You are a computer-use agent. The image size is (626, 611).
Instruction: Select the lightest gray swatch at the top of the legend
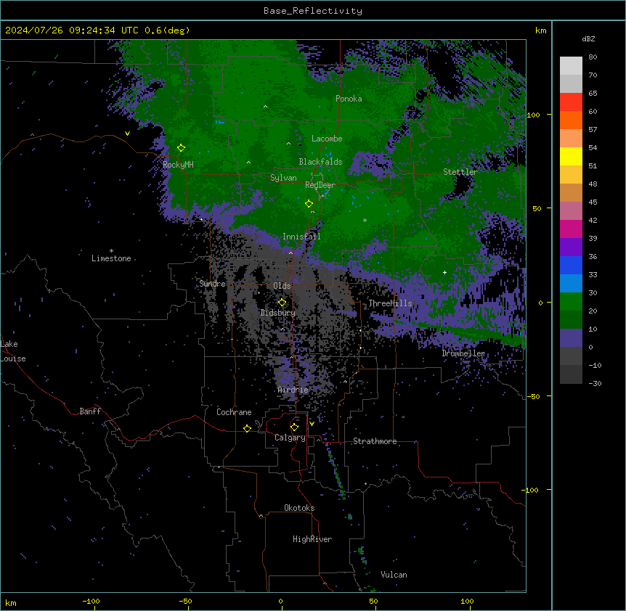click(x=571, y=65)
